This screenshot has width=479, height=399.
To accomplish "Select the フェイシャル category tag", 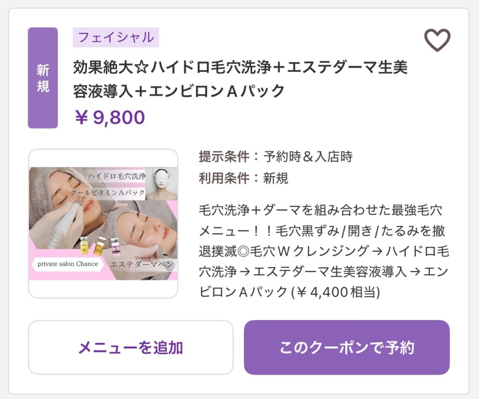I will click(x=116, y=37).
